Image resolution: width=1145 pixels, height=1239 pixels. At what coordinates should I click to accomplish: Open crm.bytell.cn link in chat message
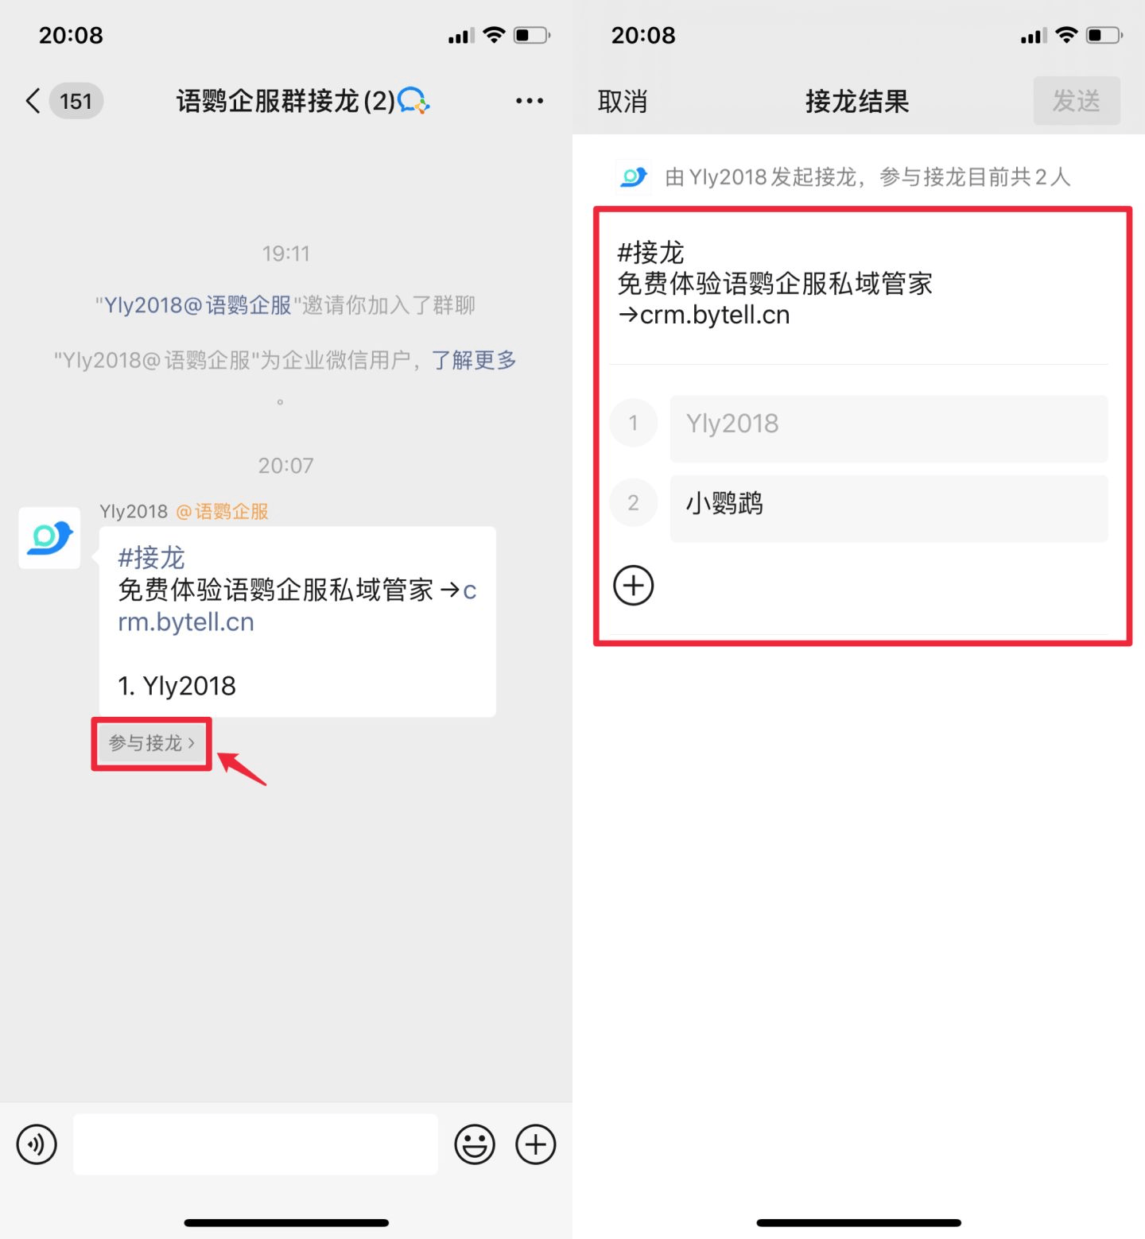tap(297, 606)
